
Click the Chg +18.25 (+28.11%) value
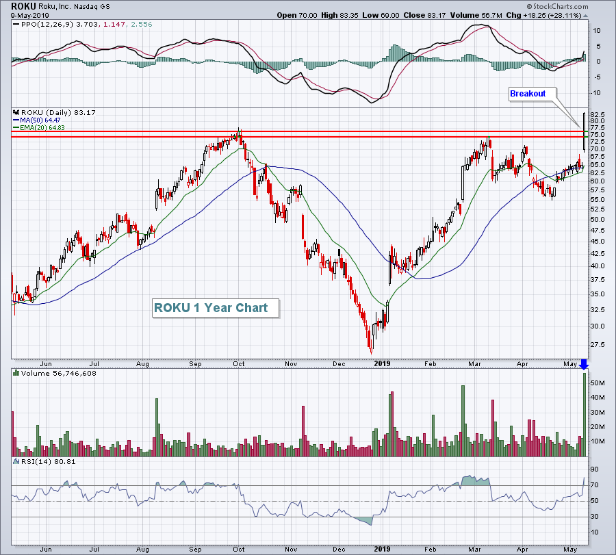point(543,15)
